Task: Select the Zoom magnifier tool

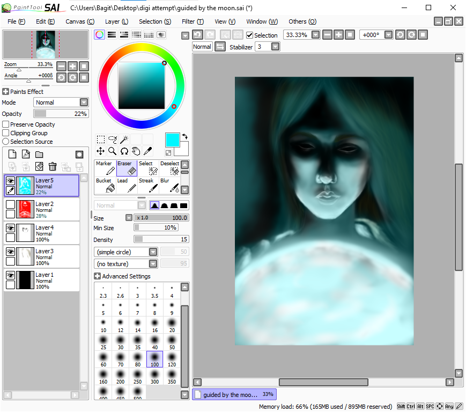Action: click(x=112, y=151)
